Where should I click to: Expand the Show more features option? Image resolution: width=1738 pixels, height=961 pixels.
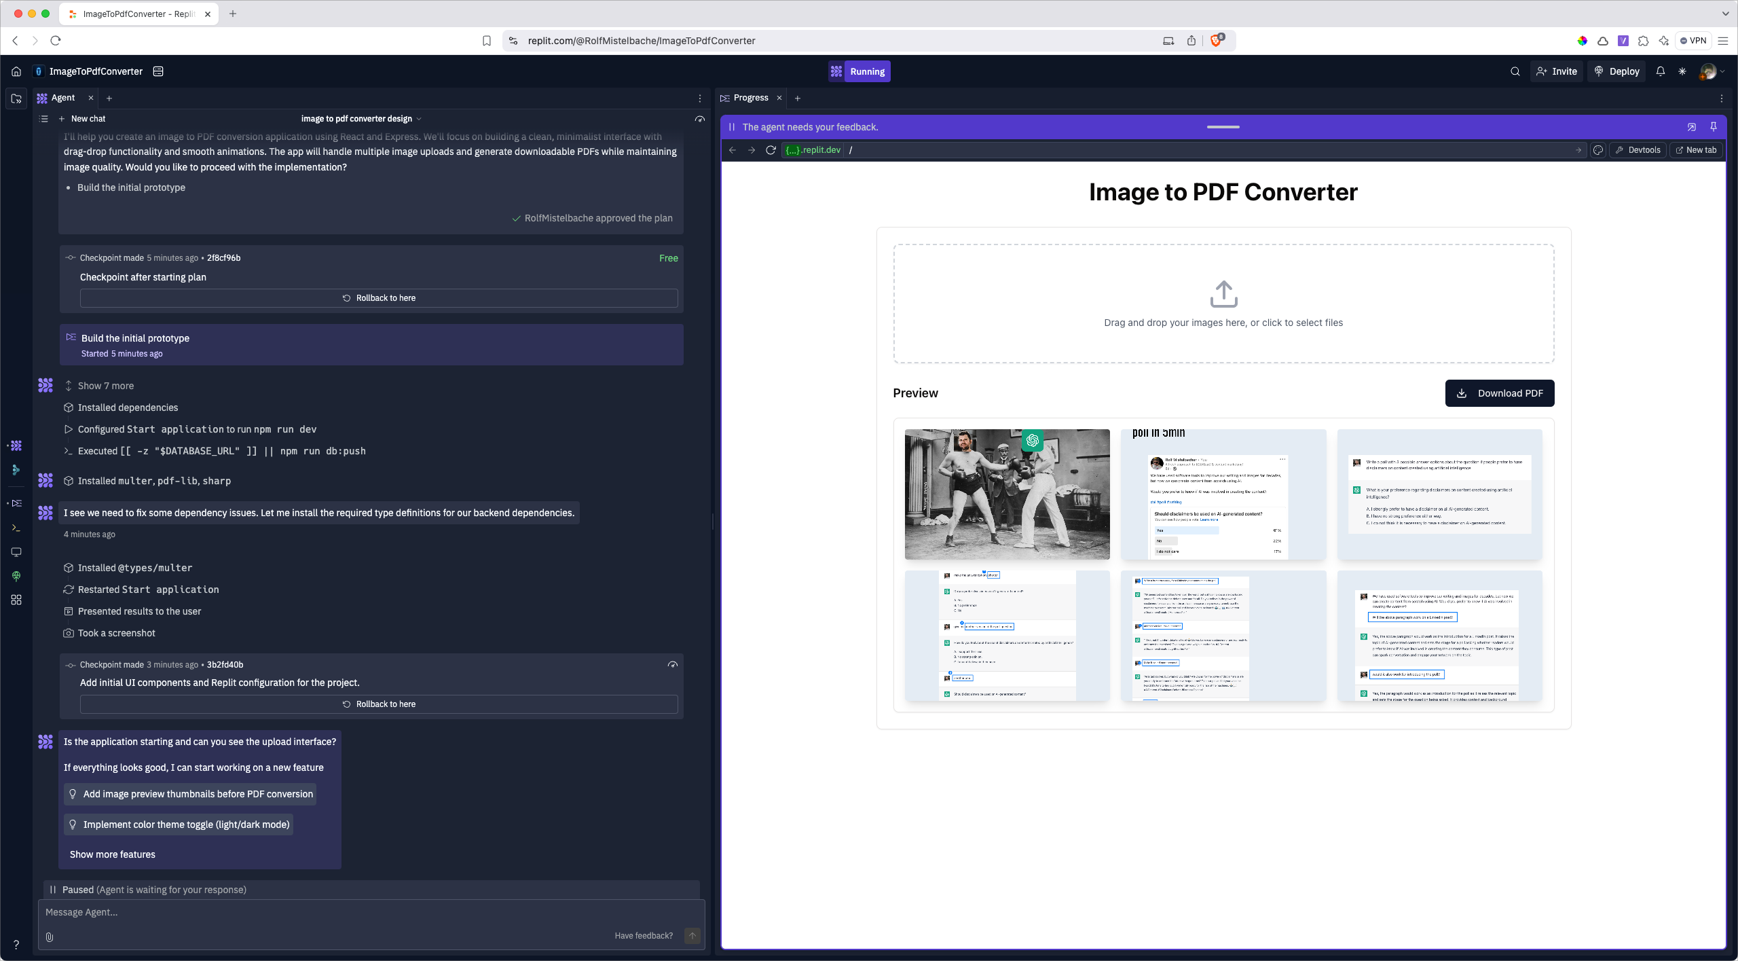[x=113, y=854]
